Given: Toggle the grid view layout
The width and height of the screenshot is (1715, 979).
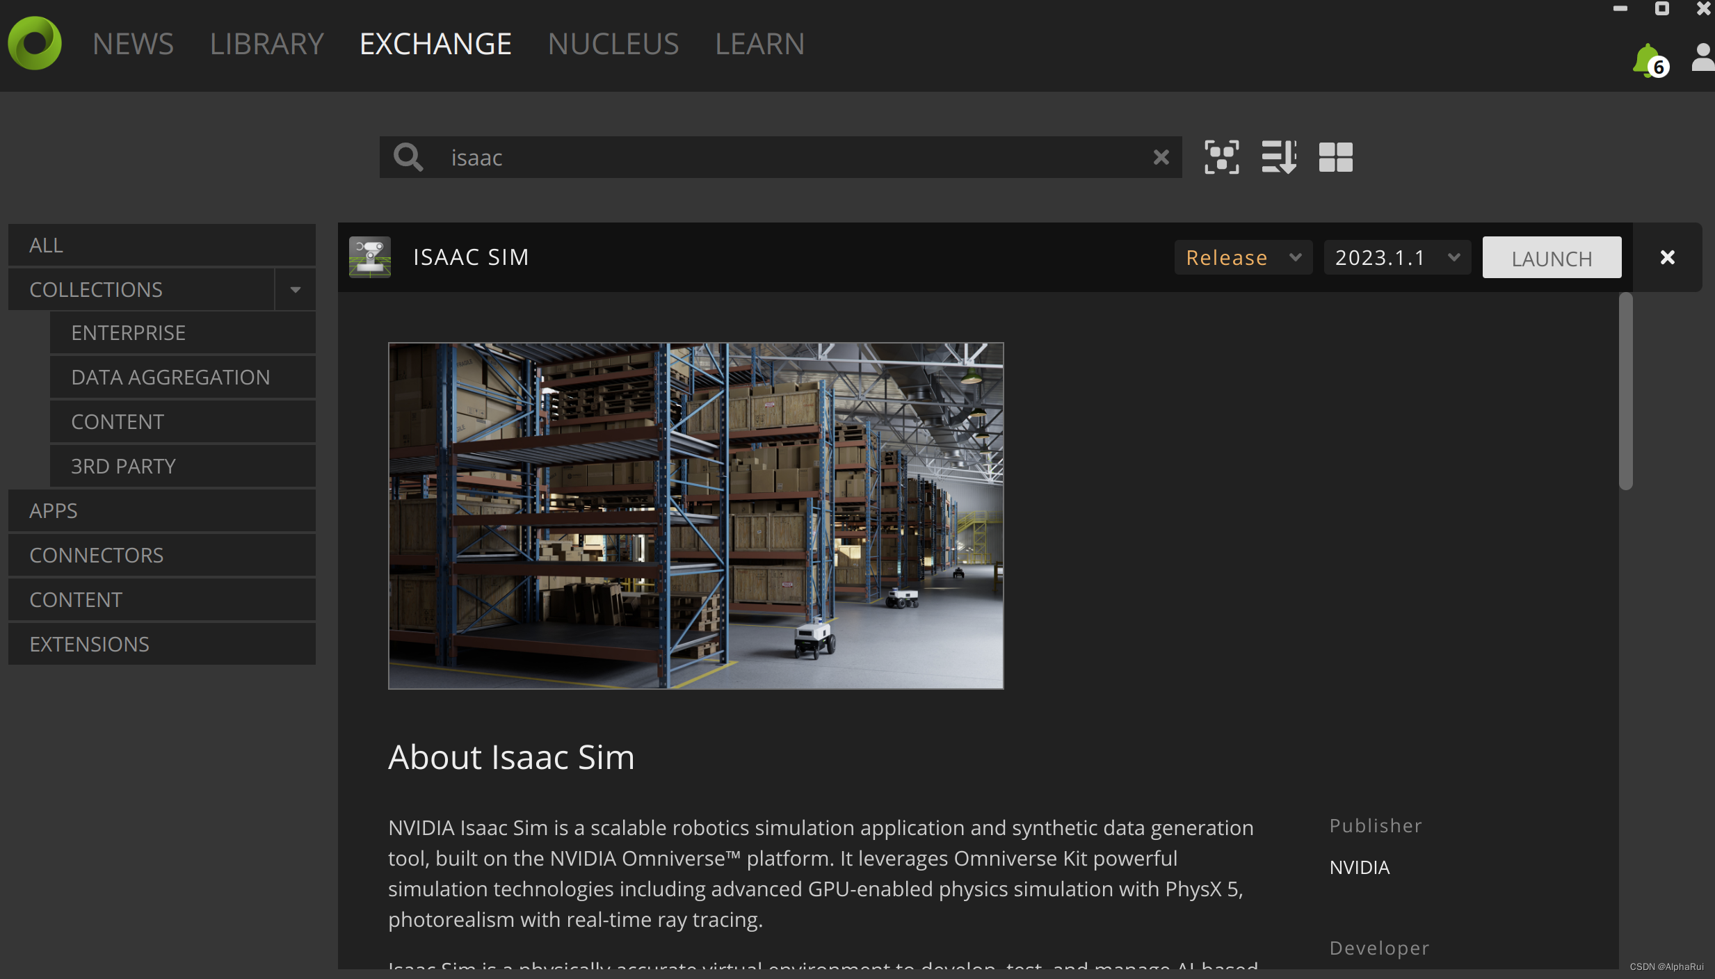Looking at the screenshot, I should pos(1335,157).
